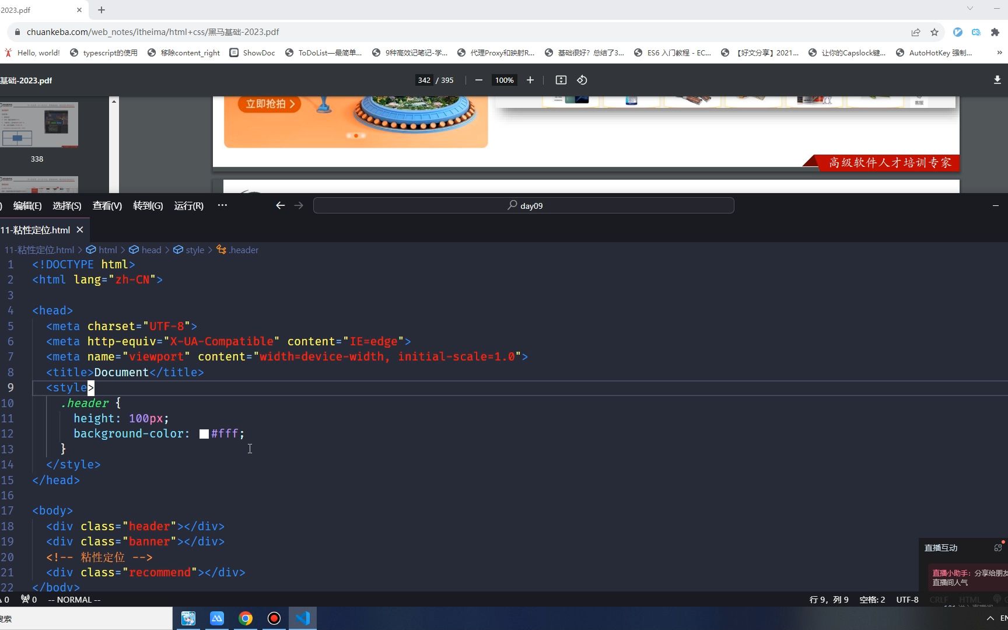Click the '空格: 2' indentation status
This screenshot has height=630, width=1008.
872,600
